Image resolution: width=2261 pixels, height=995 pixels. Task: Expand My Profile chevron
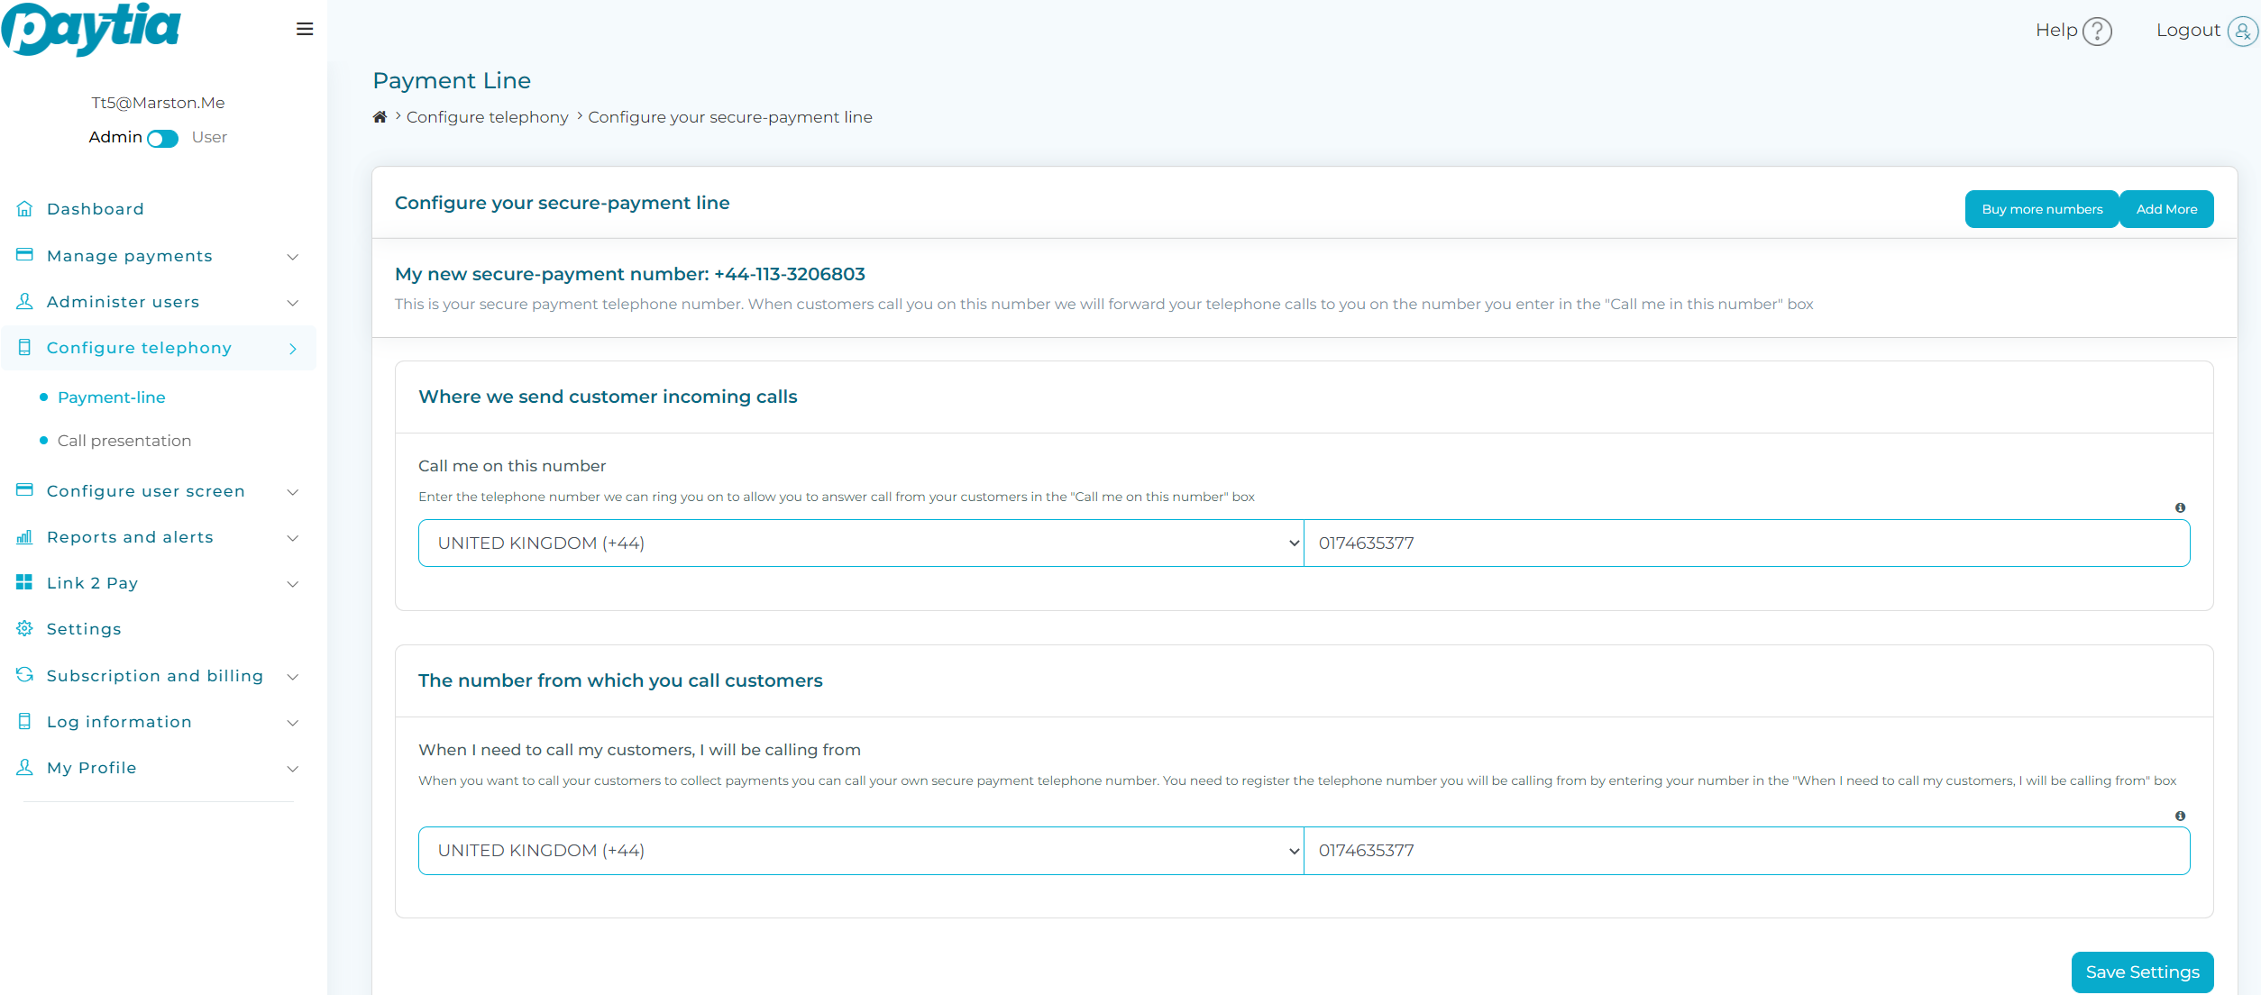pos(293,769)
